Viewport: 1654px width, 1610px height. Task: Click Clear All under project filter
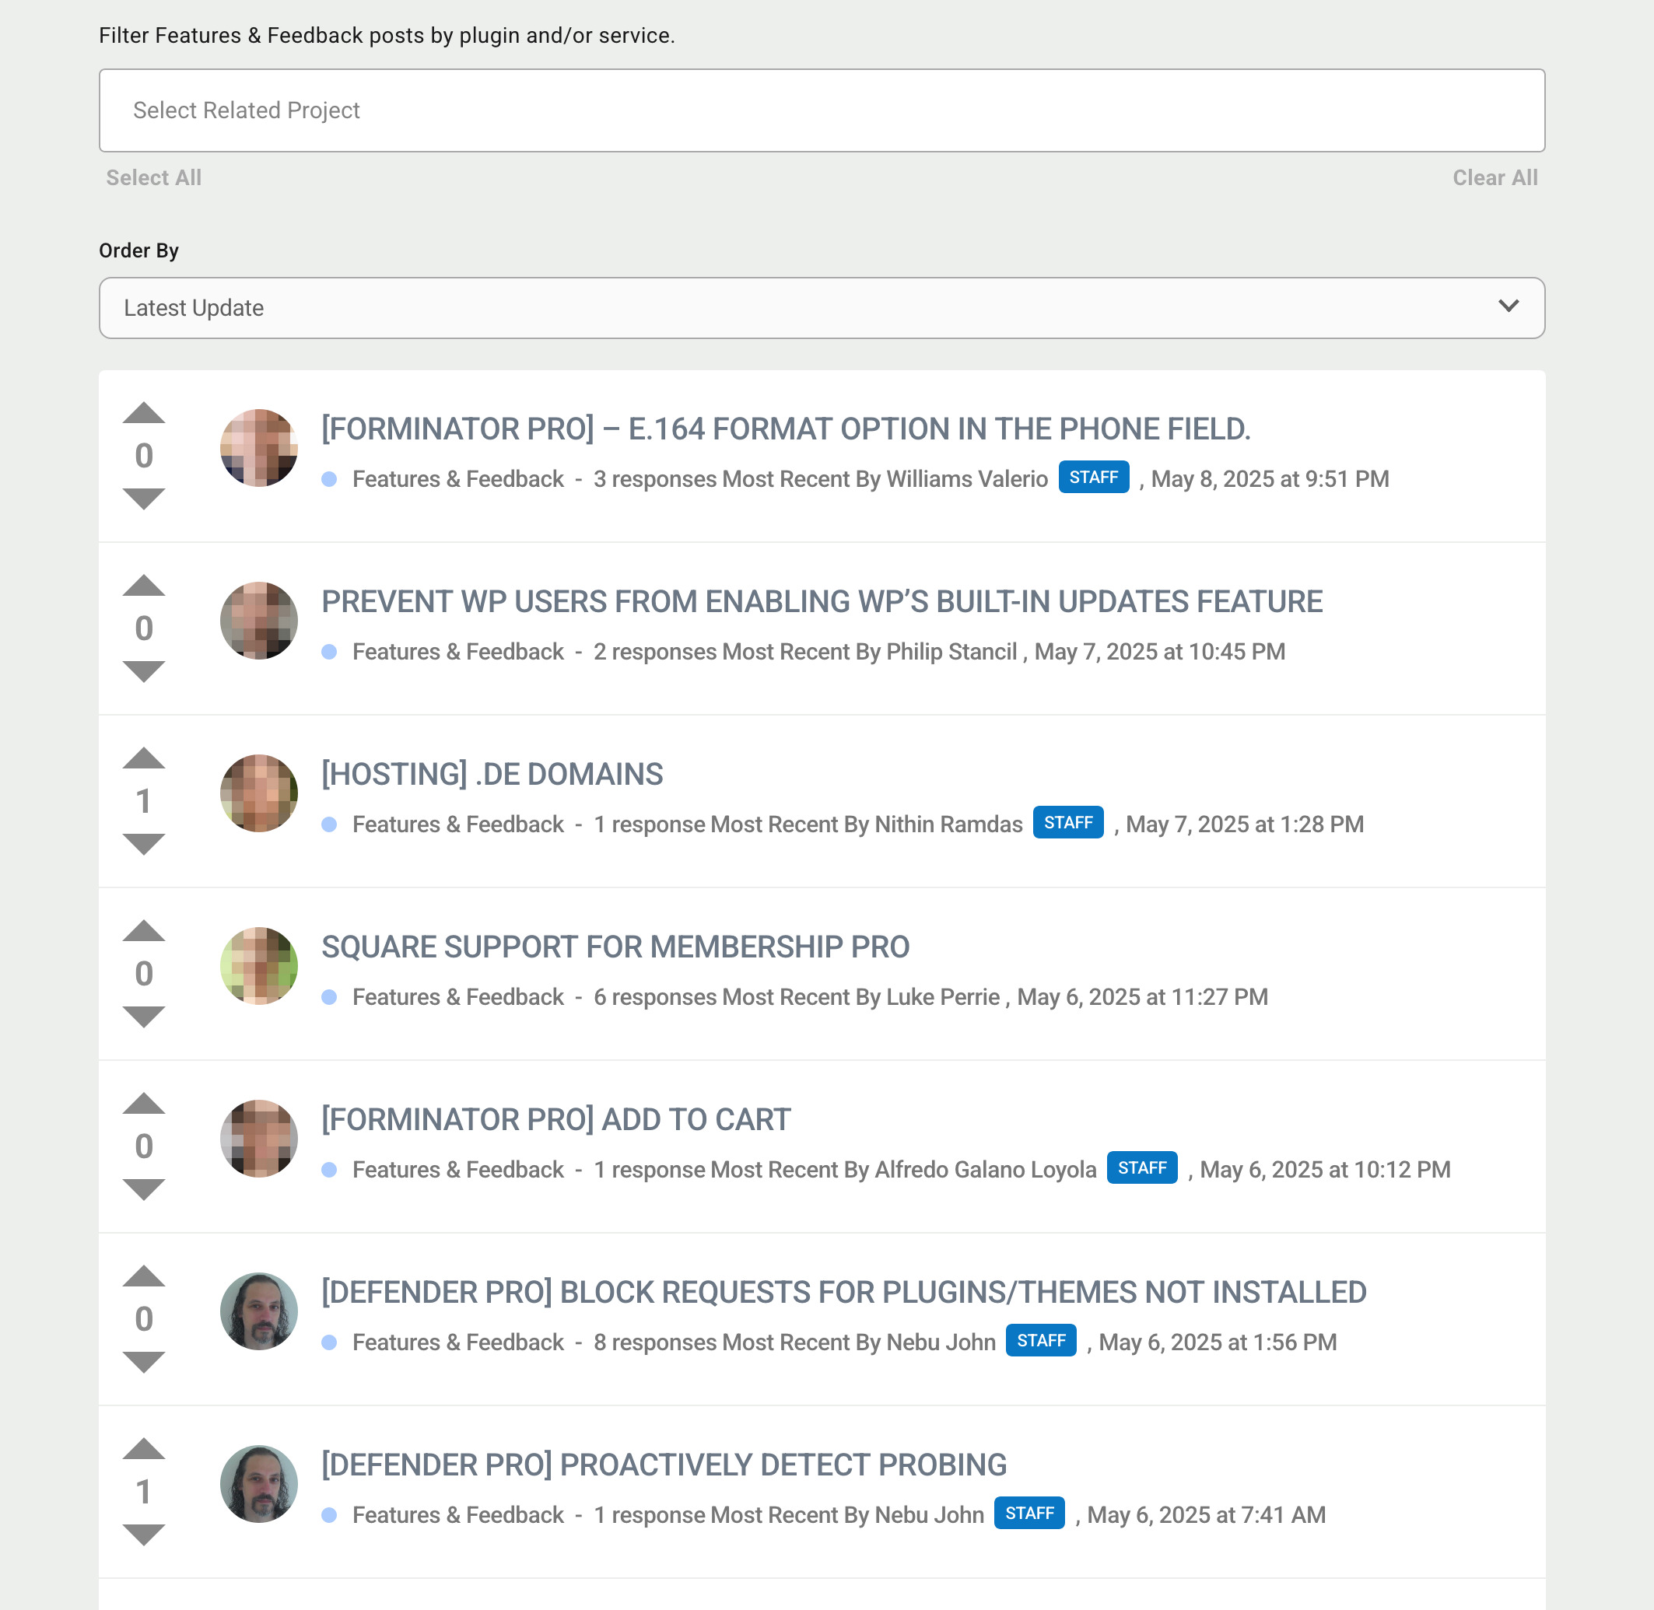pos(1495,177)
